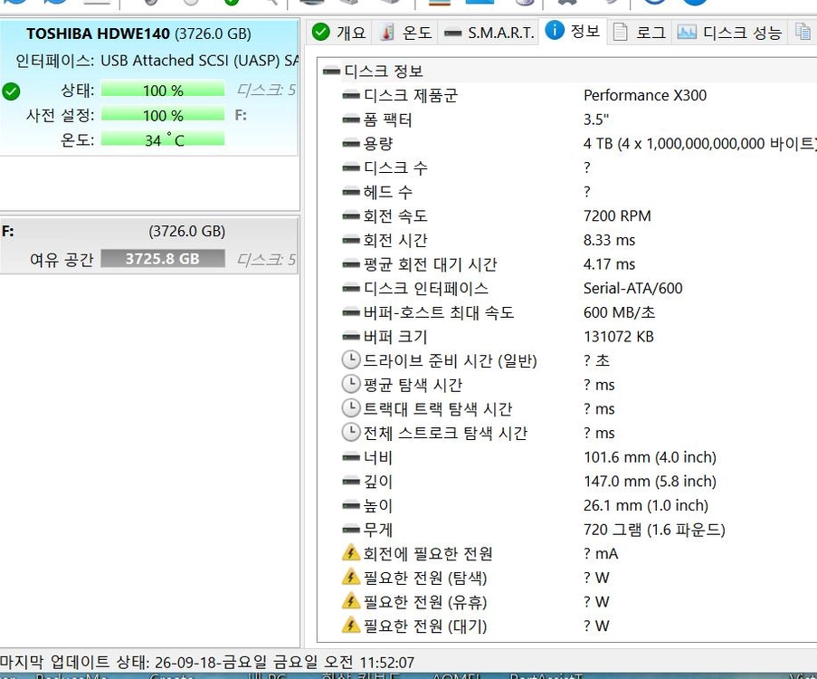Image resolution: width=817 pixels, height=679 pixels.
Task: Select the 회전 속도 row label
Action: point(395,215)
